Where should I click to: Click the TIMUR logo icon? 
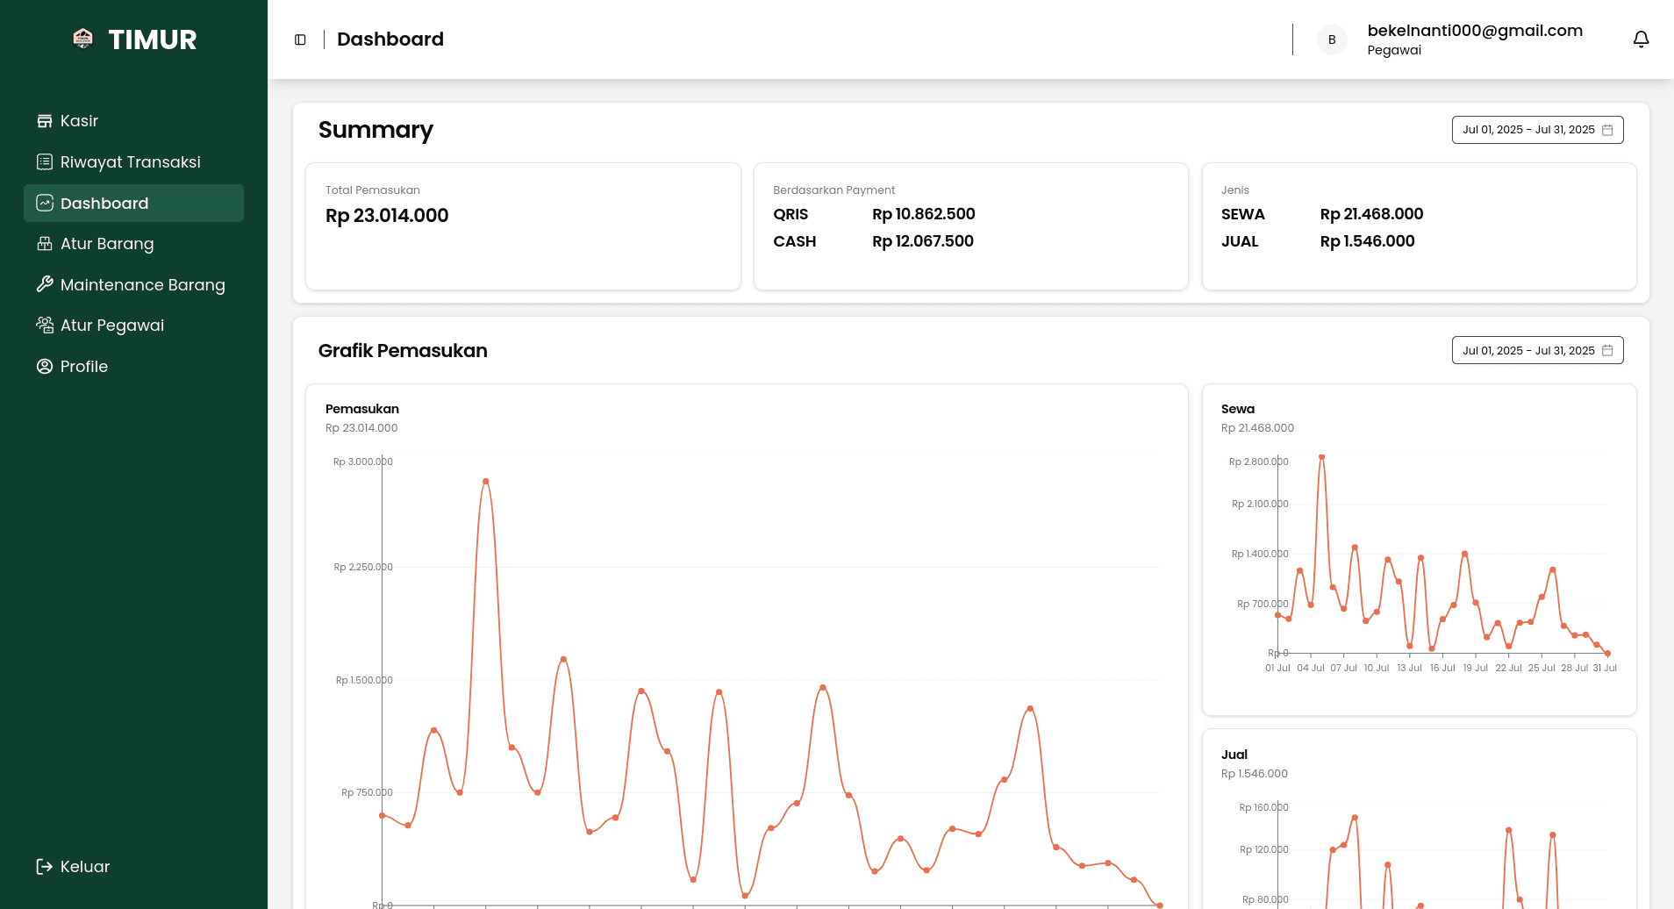(83, 39)
